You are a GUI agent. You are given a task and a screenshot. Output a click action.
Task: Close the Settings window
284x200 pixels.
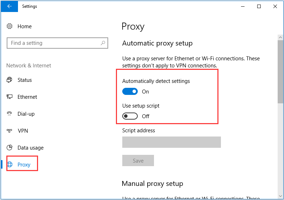tap(275, 6)
